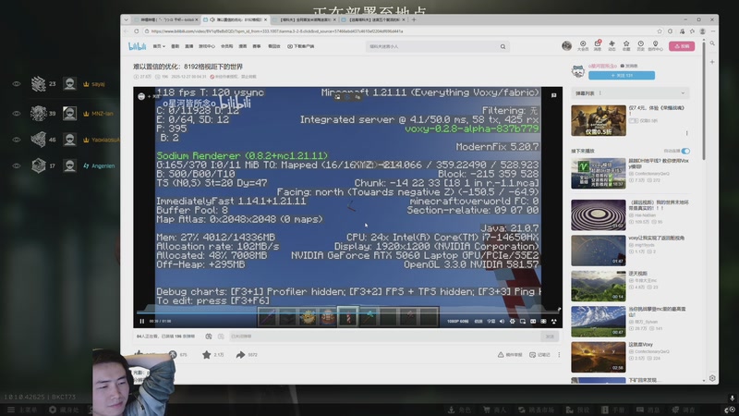The image size is (739, 416).
Task: Open a new browser tab with plus button
Action: 414,19
